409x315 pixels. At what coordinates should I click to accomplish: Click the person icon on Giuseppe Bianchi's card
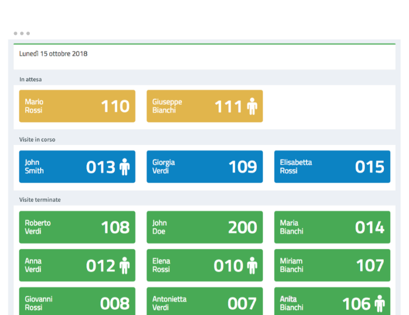click(252, 106)
